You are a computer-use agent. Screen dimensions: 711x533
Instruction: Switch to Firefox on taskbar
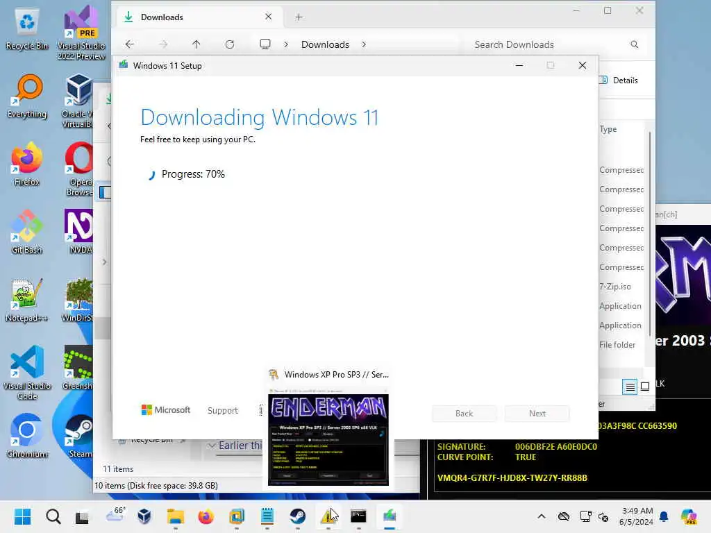coord(206,516)
